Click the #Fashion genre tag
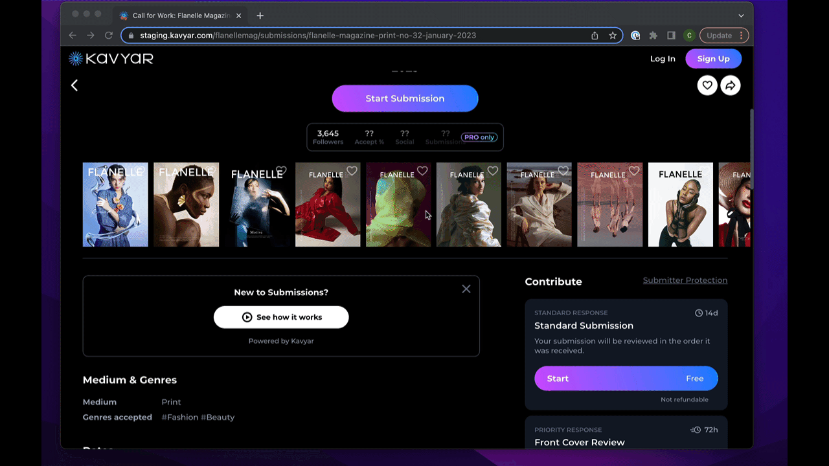The width and height of the screenshot is (829, 466). 180,417
